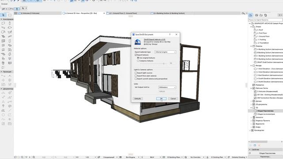Click the Navigator search field
This screenshot has width=283, height=159.
pyautogui.click(x=265, y=20)
